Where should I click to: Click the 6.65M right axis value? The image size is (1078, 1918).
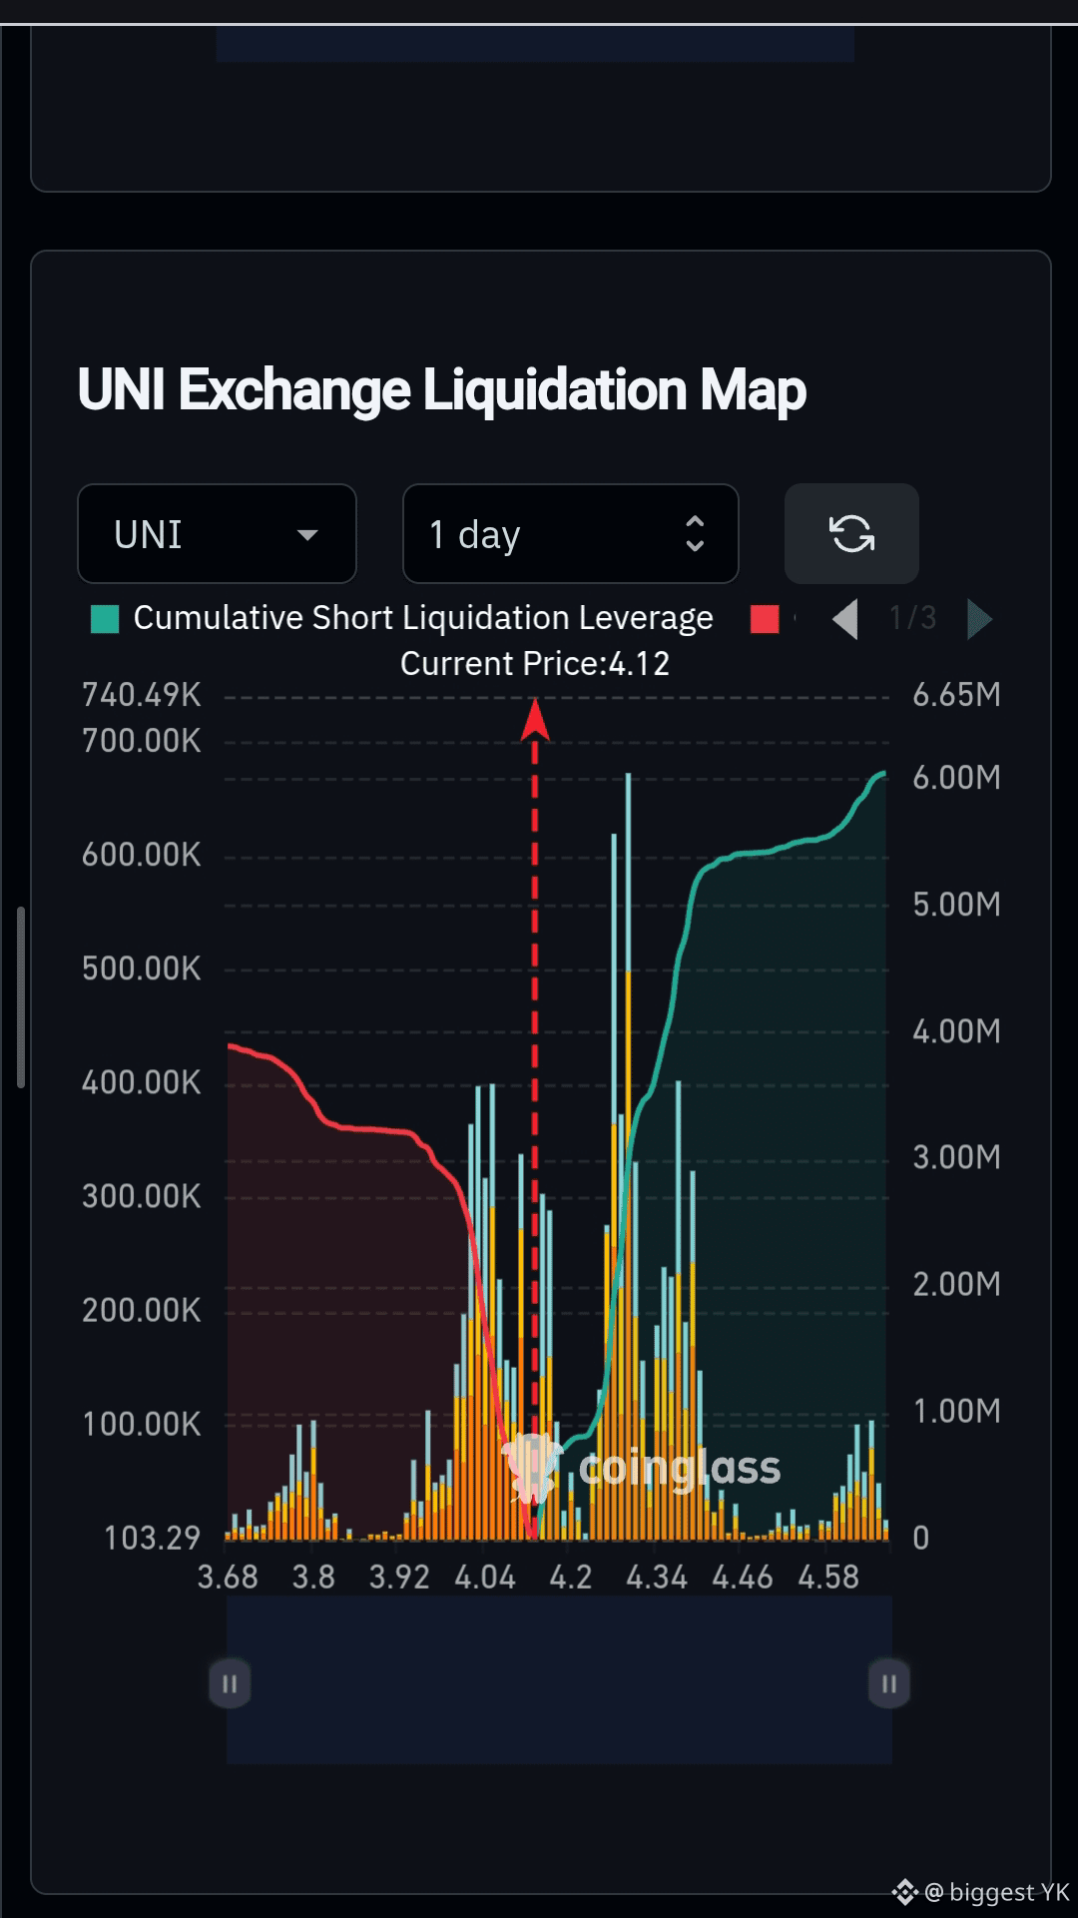pyautogui.click(x=956, y=695)
